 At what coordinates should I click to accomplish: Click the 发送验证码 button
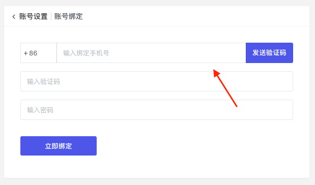click(269, 53)
